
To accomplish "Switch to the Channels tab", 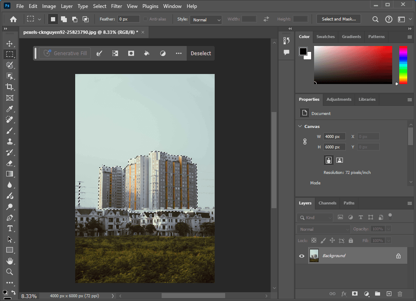I will point(327,203).
